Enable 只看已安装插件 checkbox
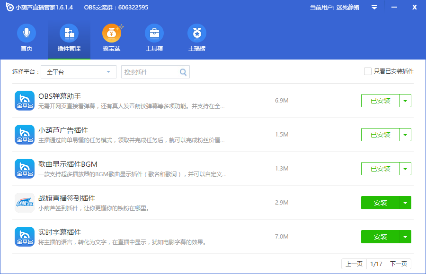The image size is (426, 274). [x=368, y=71]
